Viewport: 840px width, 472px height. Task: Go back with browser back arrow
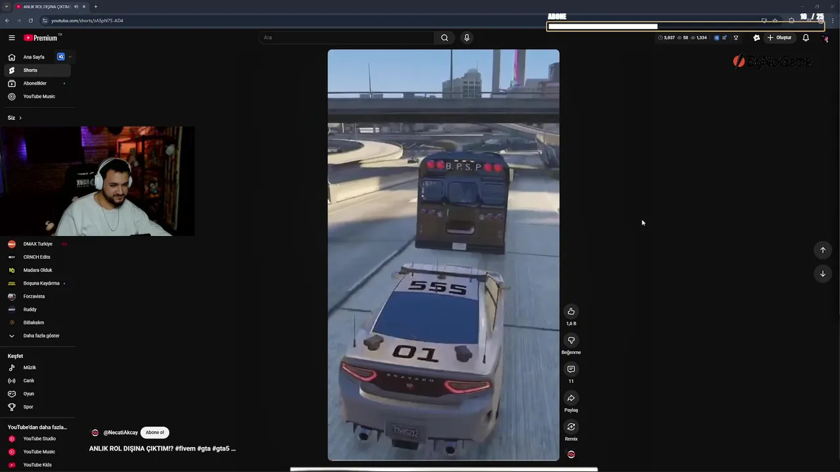point(7,20)
